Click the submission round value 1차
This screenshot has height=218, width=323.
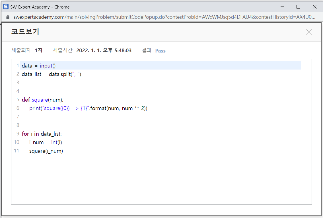pos(39,50)
